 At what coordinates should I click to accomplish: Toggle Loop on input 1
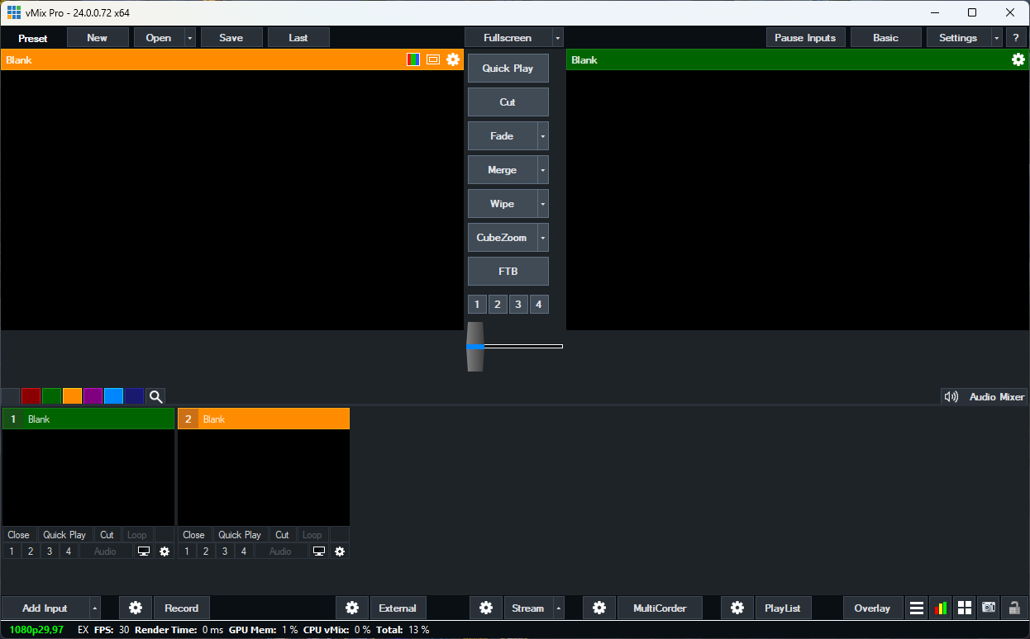136,535
